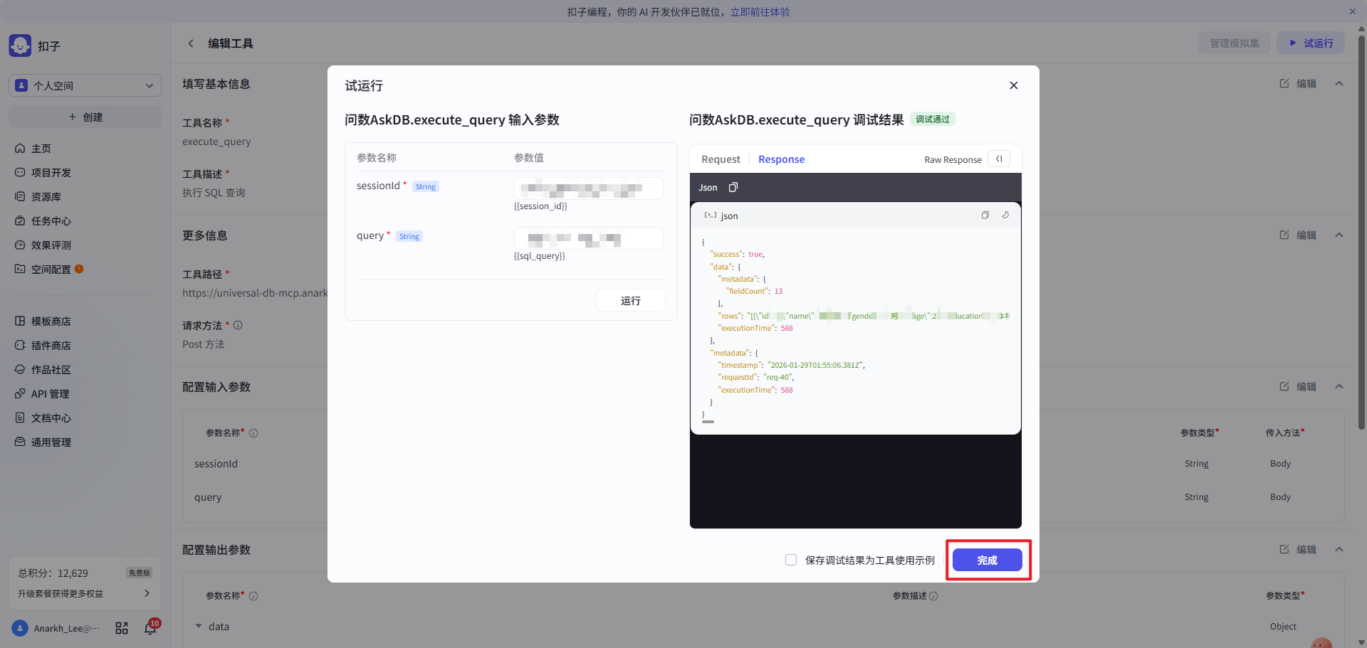Go back using the arrow beside 编辑工具

click(x=191, y=43)
